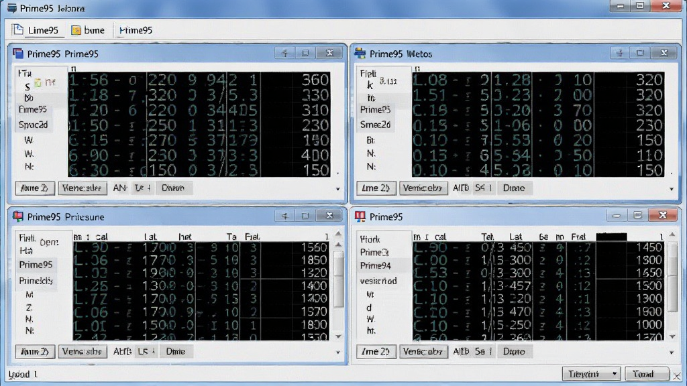Click value 1850 in Priesune window
Viewport: 687px width, 386px height.
[x=314, y=260]
